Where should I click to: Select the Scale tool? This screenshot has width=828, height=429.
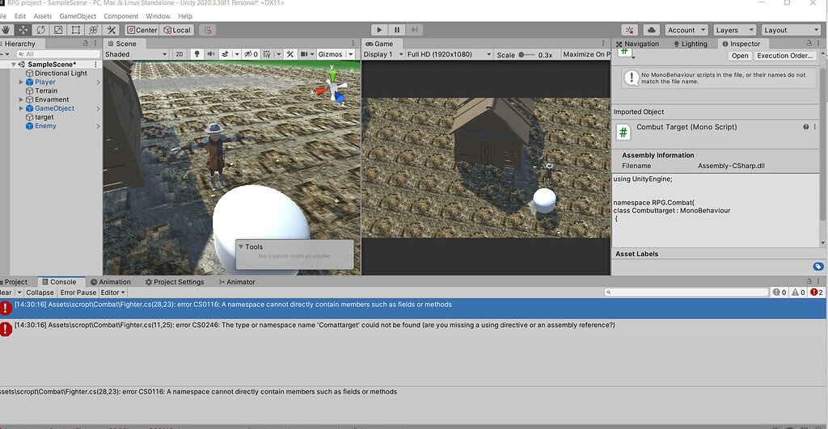(x=58, y=30)
